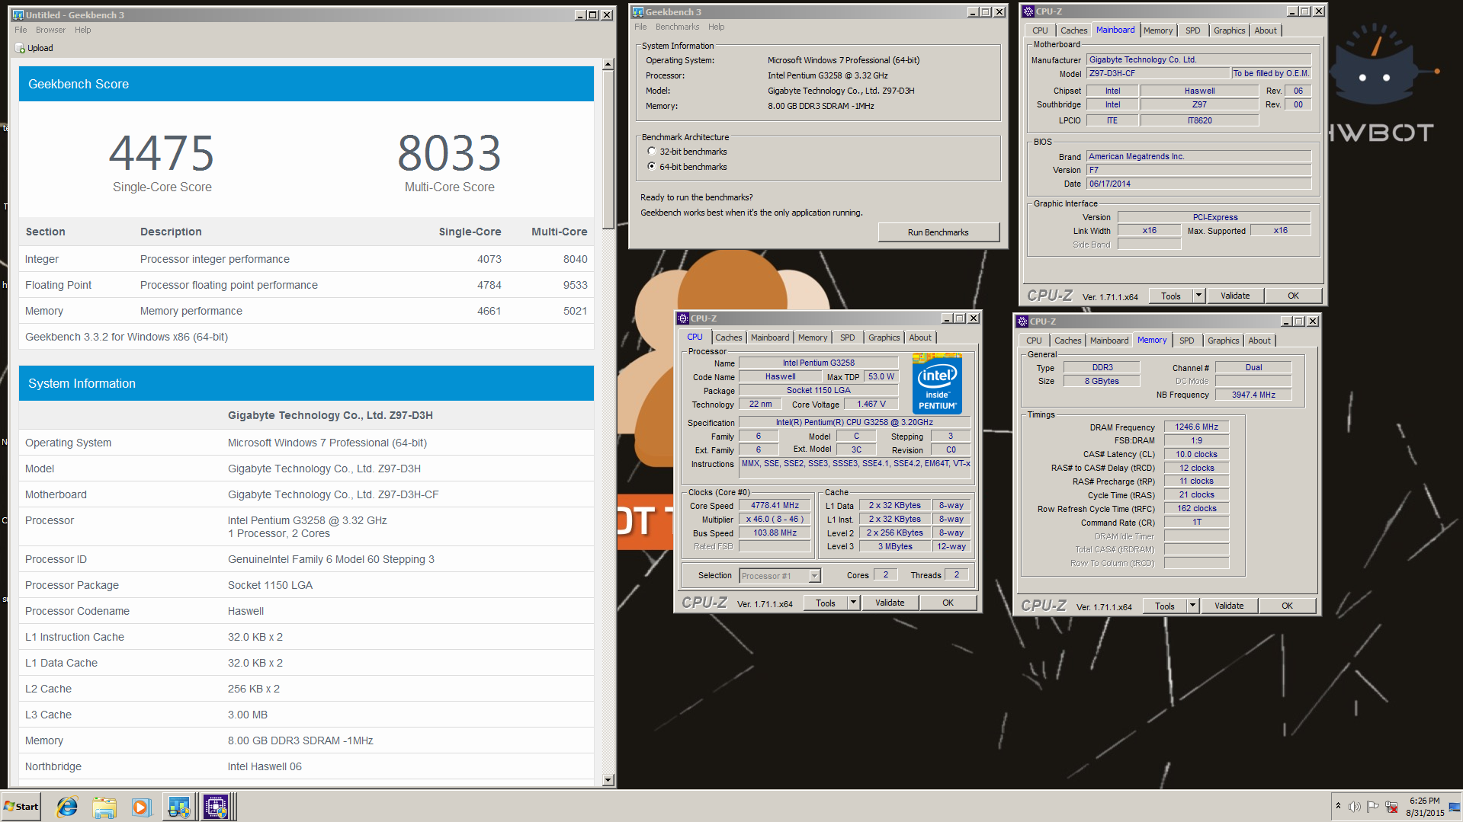This screenshot has height=822, width=1463.
Task: Open Action Center flag icon in tray
Action: (x=1372, y=807)
